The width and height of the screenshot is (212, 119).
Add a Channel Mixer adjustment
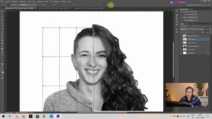point(195,18)
